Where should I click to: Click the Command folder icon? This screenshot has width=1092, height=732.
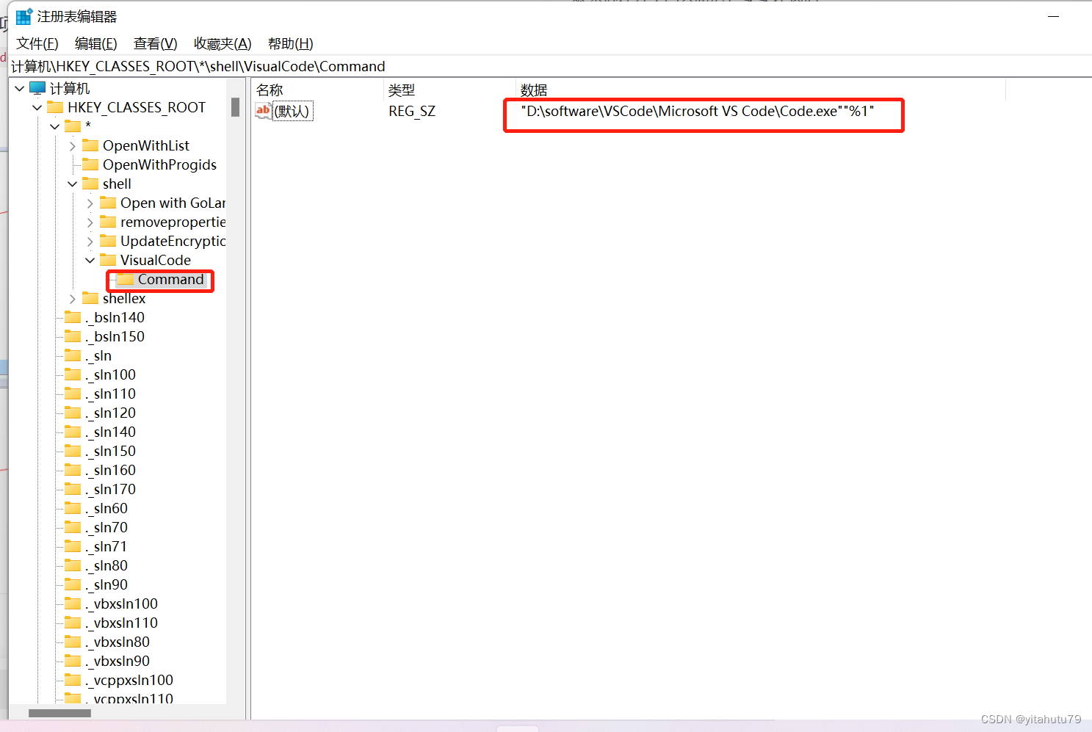pyautogui.click(x=126, y=279)
